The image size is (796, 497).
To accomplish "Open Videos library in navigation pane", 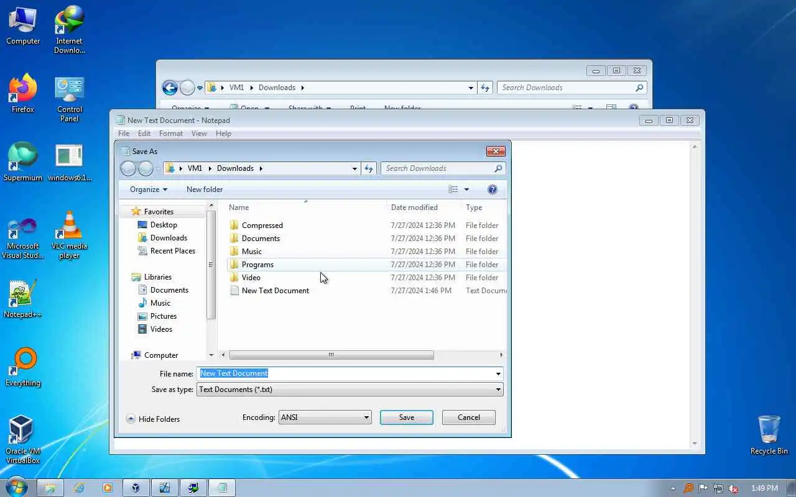I will 161,329.
